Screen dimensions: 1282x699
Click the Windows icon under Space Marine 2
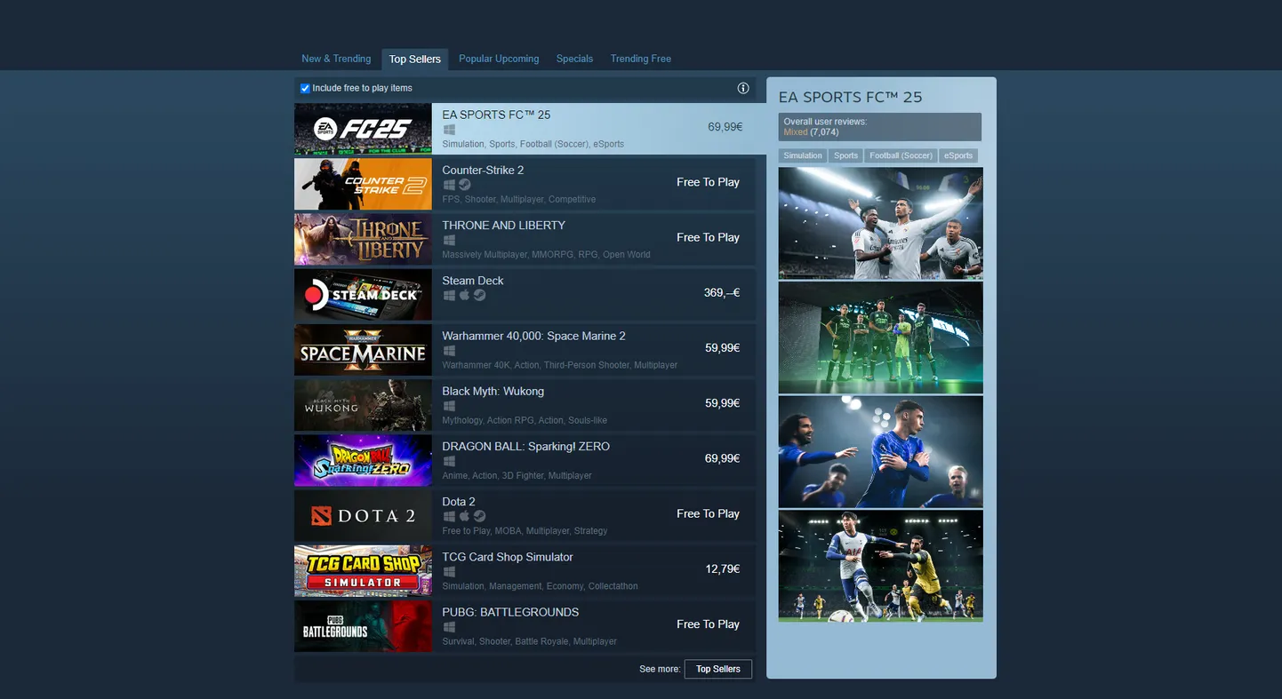[449, 351]
